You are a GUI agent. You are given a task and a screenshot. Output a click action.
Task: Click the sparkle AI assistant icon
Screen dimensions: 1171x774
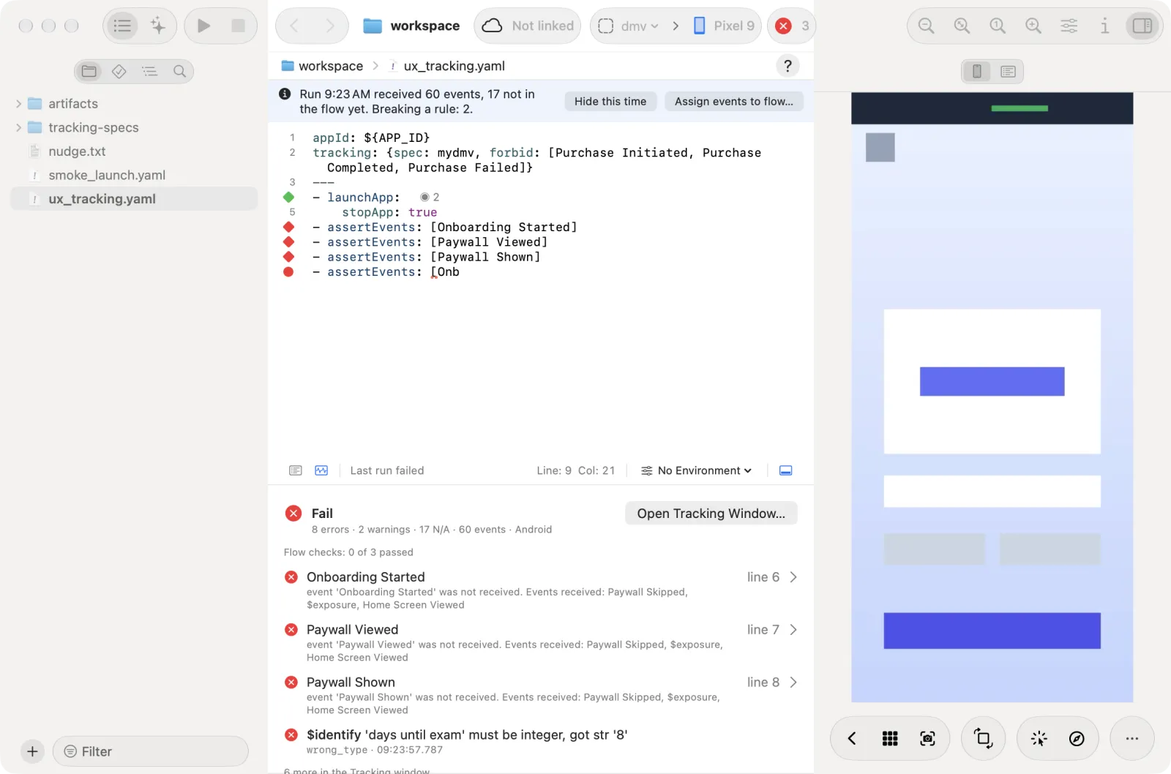click(158, 26)
